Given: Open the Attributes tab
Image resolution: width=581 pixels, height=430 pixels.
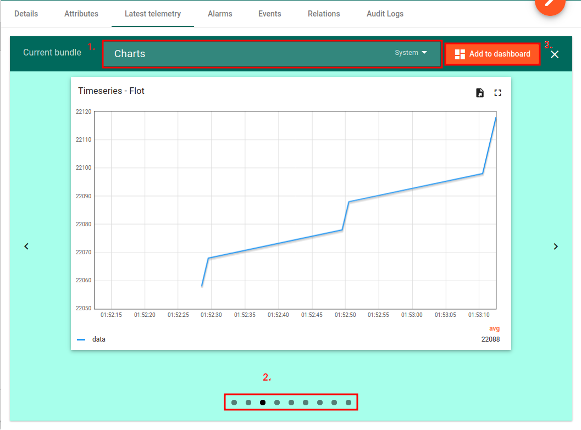Looking at the screenshot, I should pos(81,14).
